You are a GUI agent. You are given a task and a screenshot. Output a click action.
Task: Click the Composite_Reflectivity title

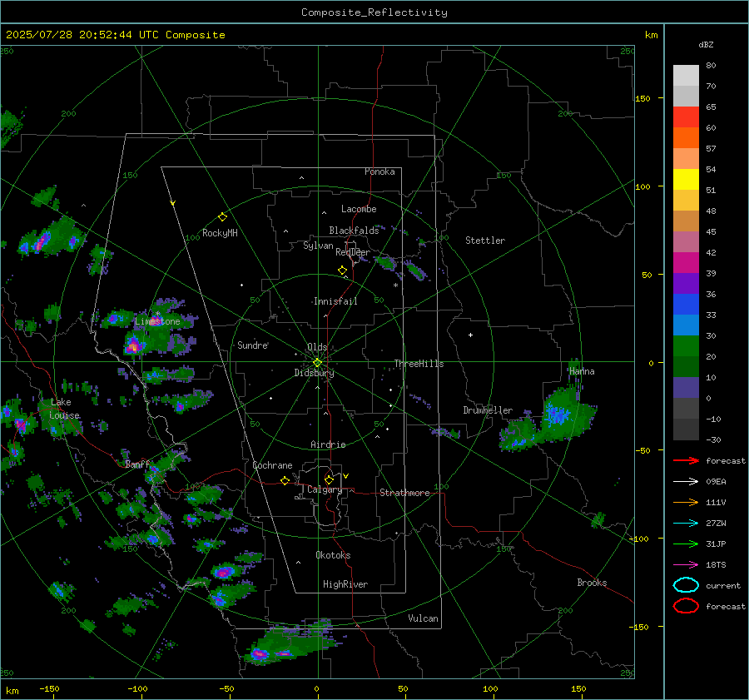pos(374,12)
